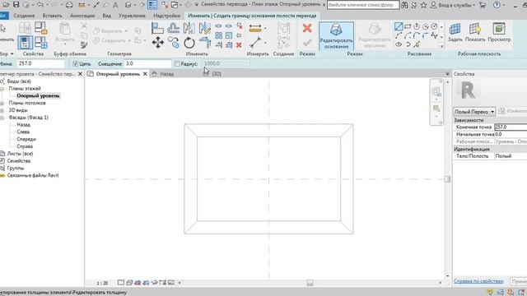
Task: Open the view scale 1 : 20 selector
Action: [102, 283]
